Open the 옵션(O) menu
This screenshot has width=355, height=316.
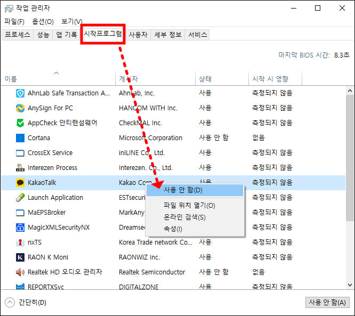43,21
